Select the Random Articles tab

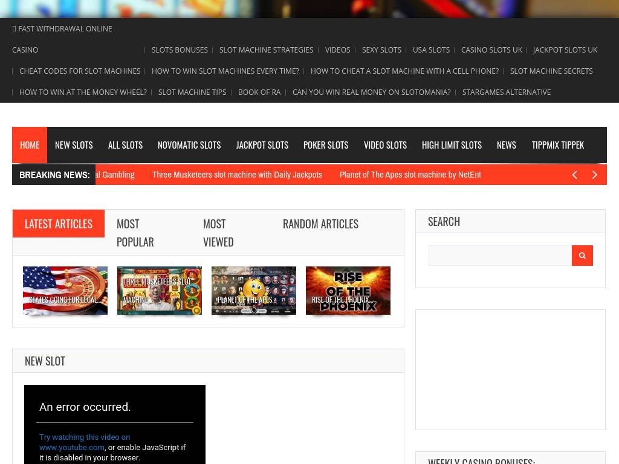coord(320,224)
